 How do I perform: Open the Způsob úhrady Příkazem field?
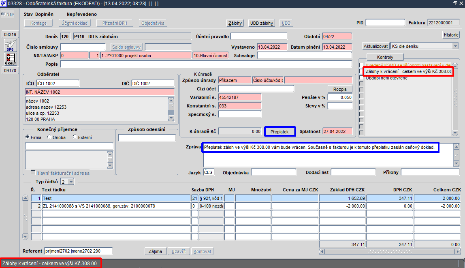click(235, 80)
